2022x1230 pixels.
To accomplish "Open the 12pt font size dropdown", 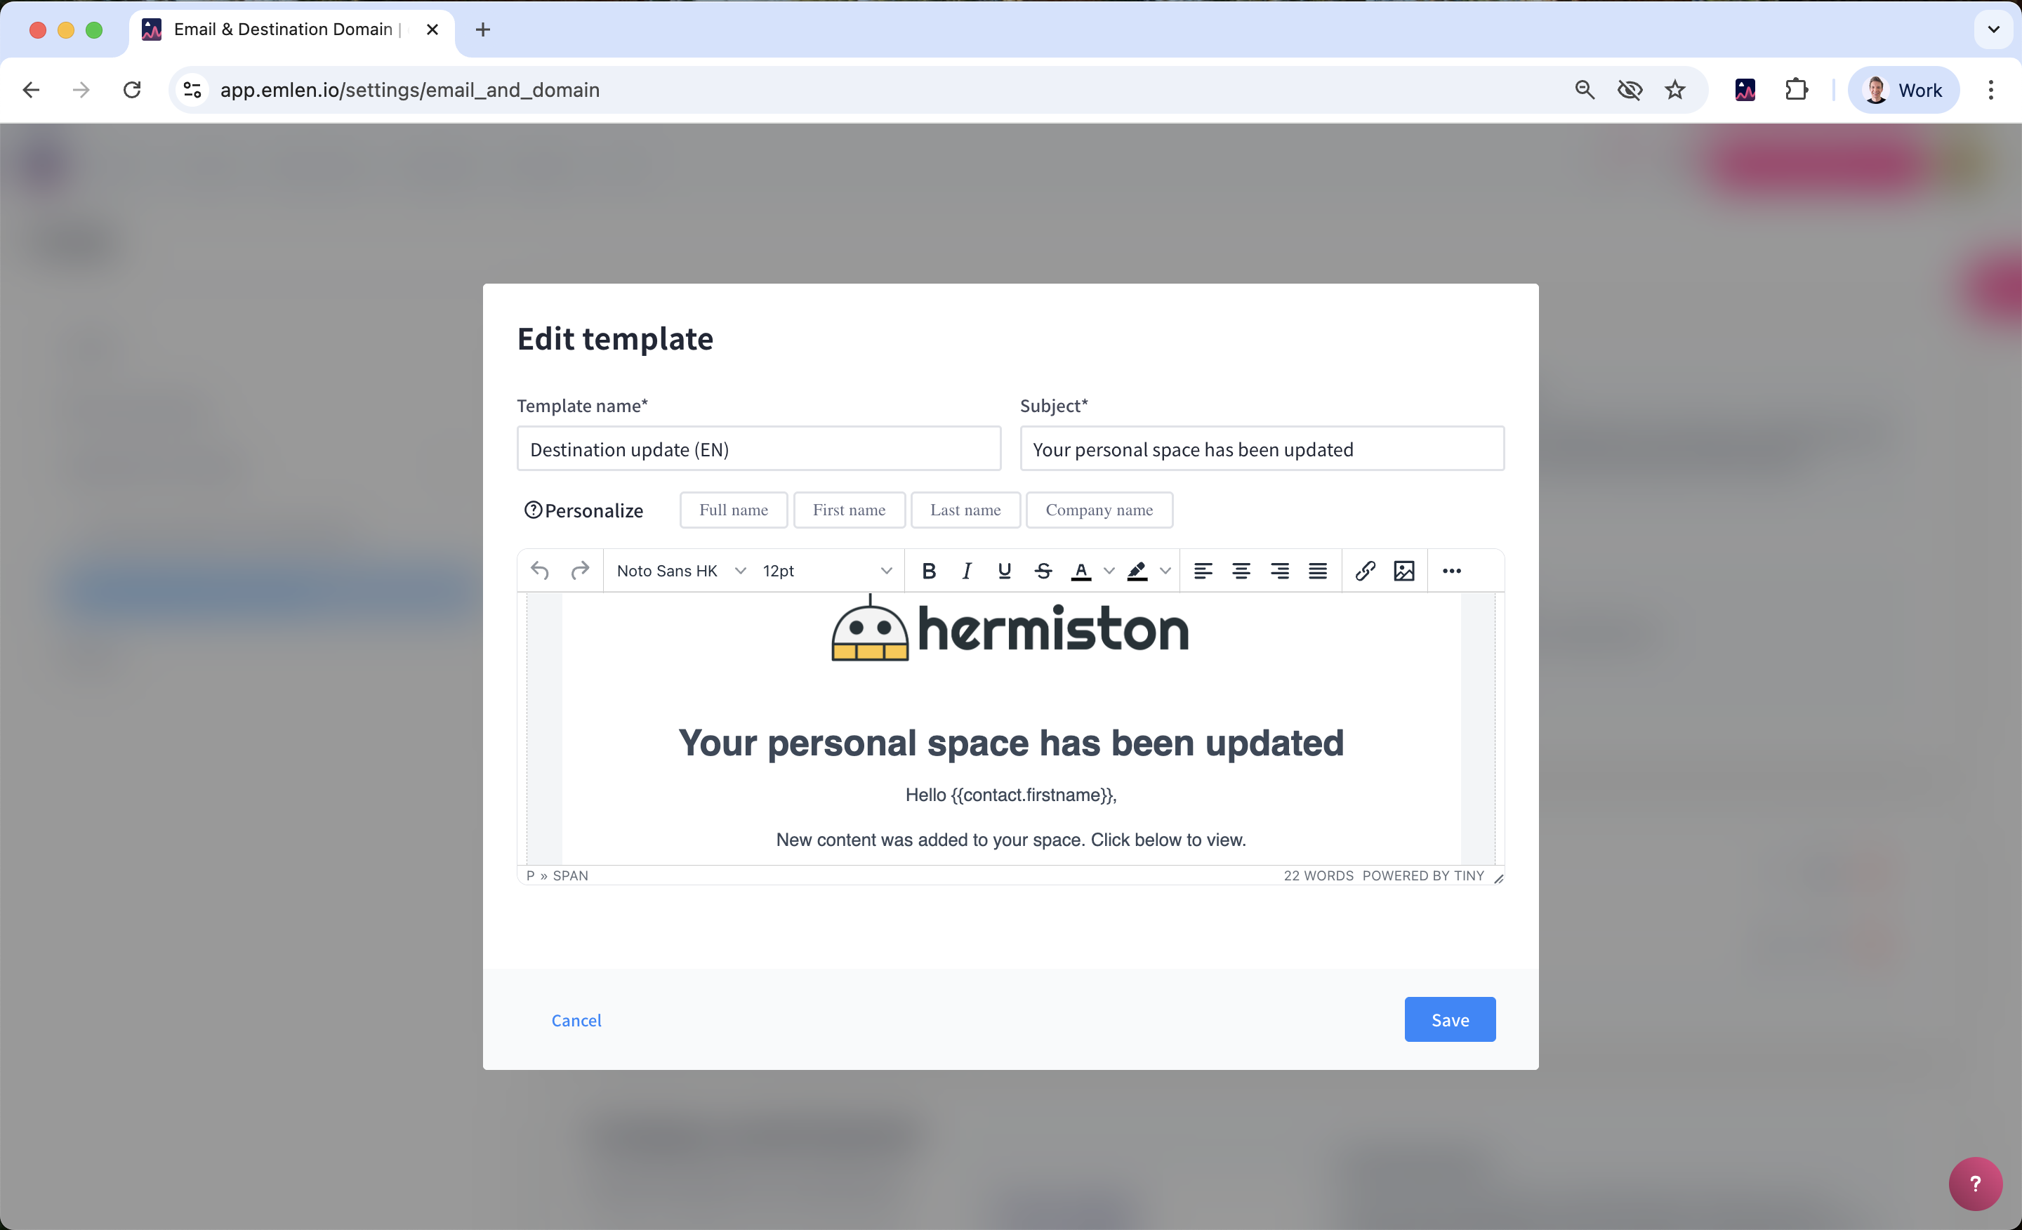I will click(826, 570).
